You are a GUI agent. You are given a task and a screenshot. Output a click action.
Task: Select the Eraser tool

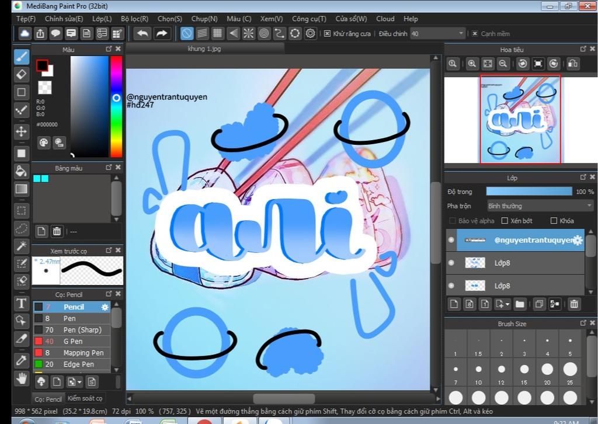point(22,74)
